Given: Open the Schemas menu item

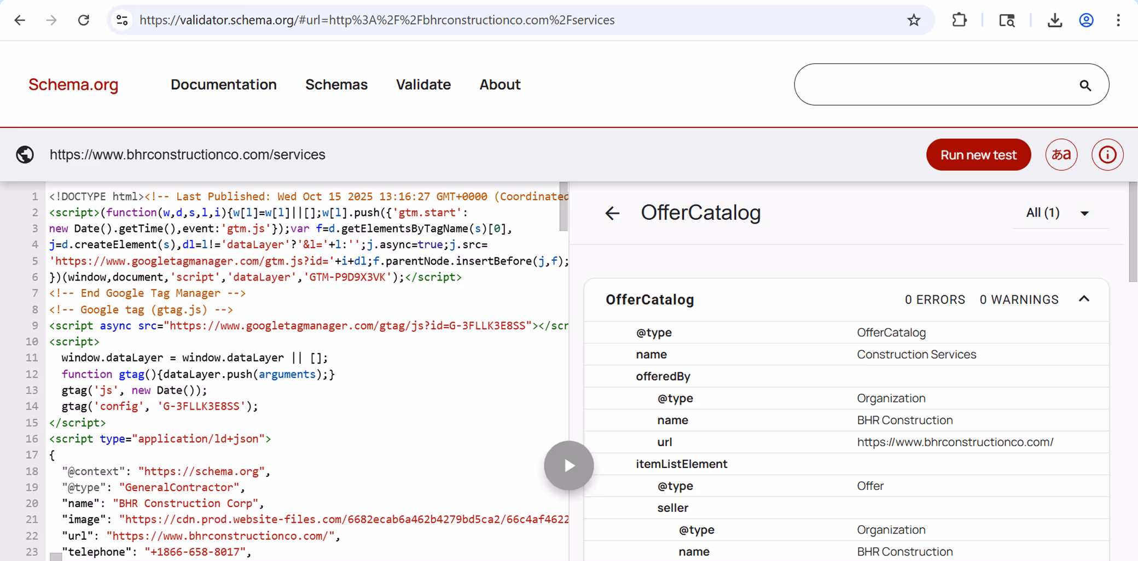Looking at the screenshot, I should [336, 85].
